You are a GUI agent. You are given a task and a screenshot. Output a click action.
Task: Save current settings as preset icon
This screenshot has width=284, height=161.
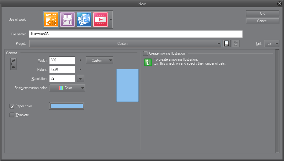[227, 44]
